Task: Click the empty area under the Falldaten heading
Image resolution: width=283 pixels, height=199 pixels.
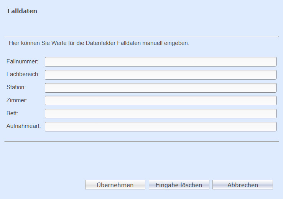Action: tap(141, 25)
